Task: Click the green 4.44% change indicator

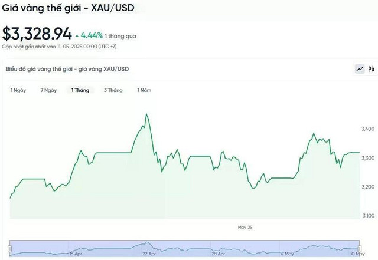Action: click(89, 35)
